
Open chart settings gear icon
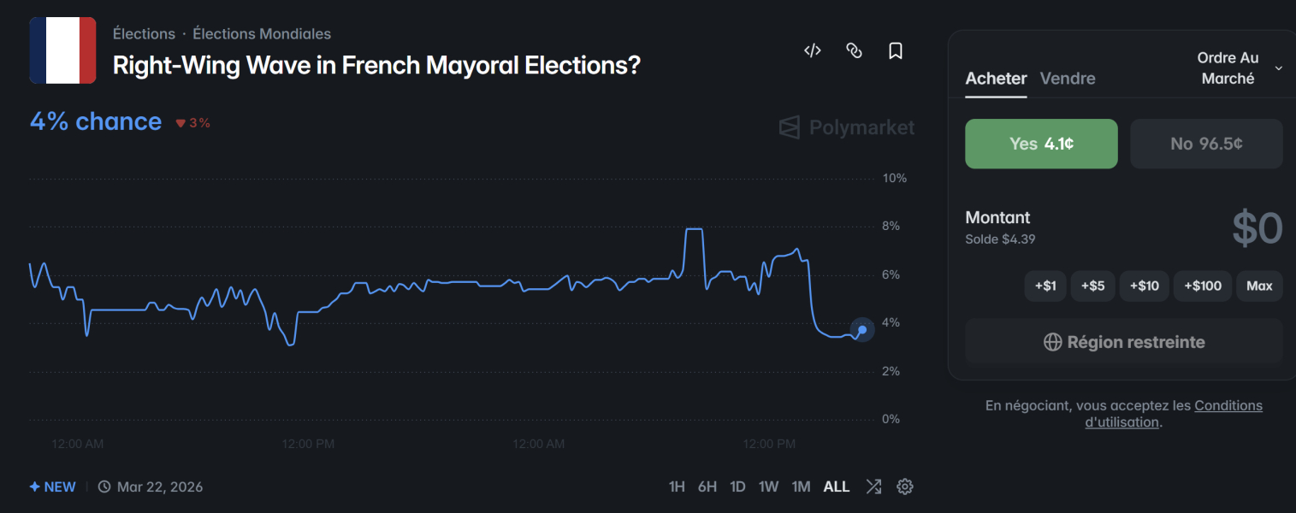click(905, 486)
